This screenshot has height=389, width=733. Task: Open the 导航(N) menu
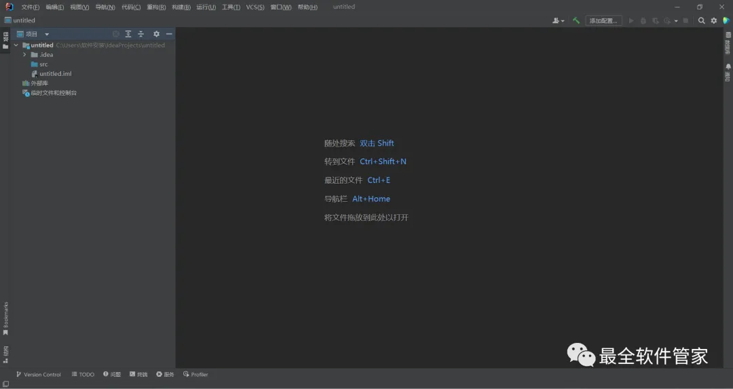pyautogui.click(x=105, y=7)
